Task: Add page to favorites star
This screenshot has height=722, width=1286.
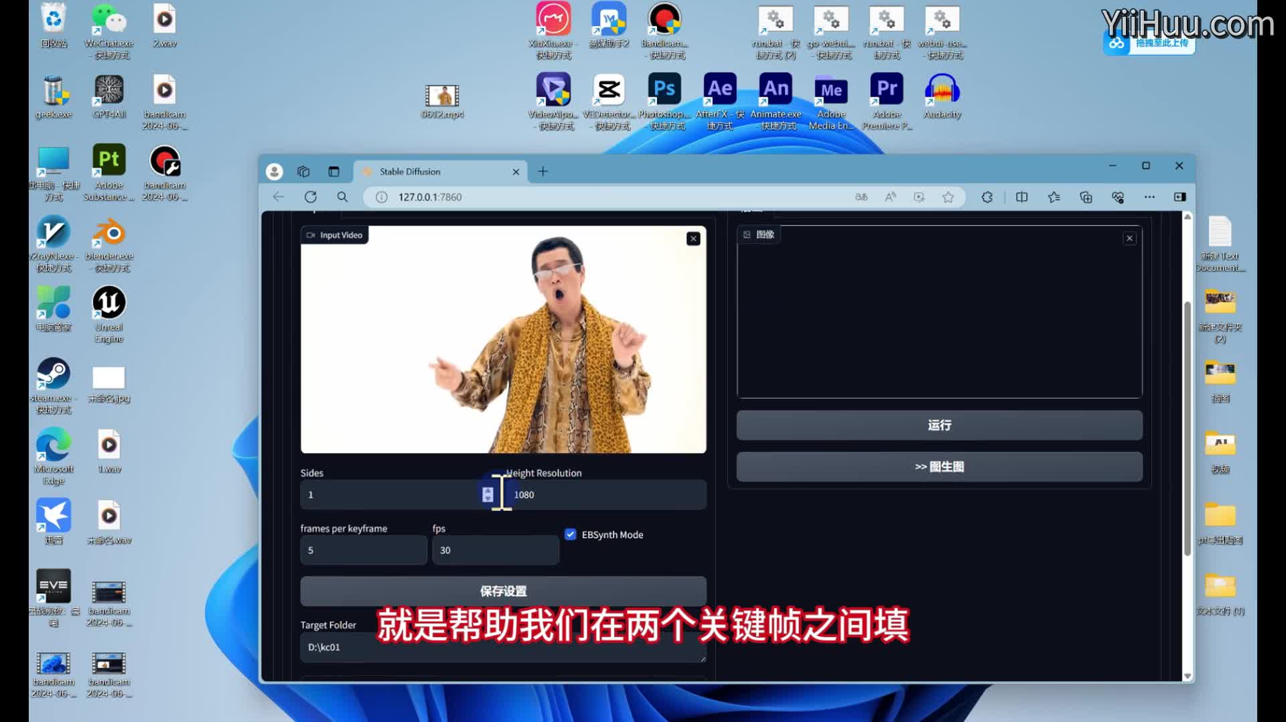Action: pyautogui.click(x=948, y=197)
